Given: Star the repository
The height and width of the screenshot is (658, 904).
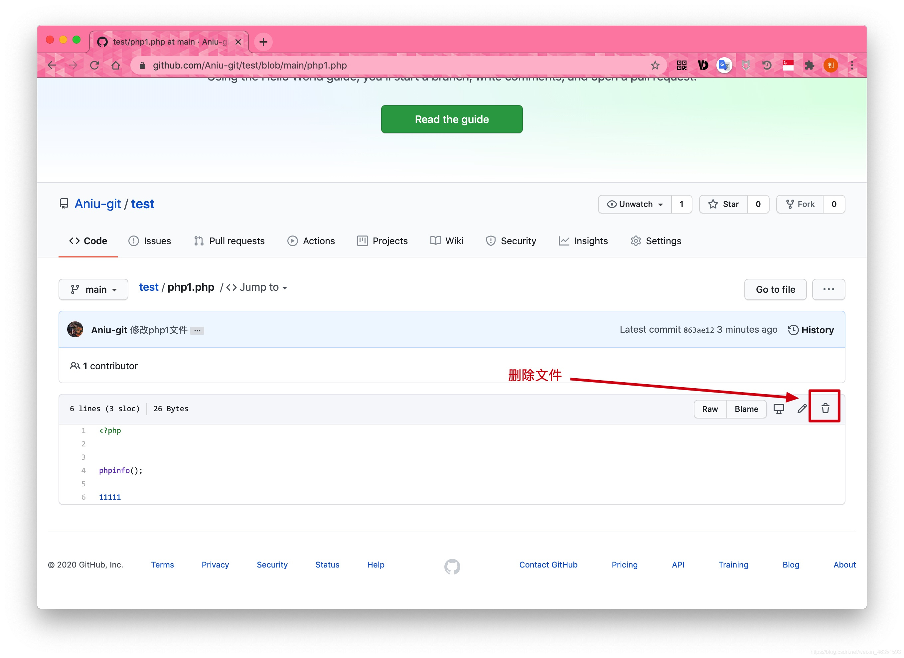Looking at the screenshot, I should [x=723, y=204].
